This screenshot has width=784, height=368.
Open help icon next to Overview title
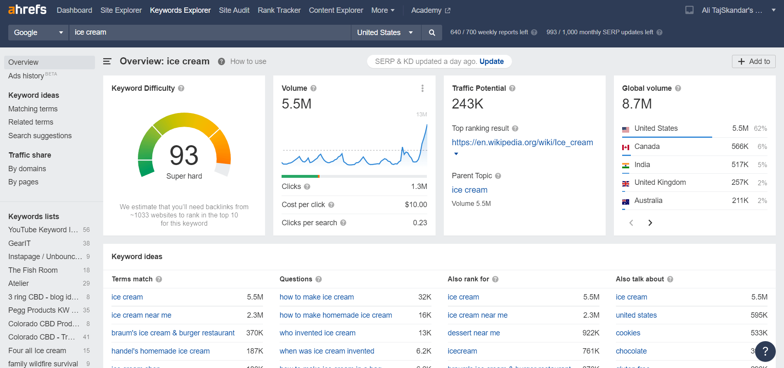pyautogui.click(x=221, y=61)
